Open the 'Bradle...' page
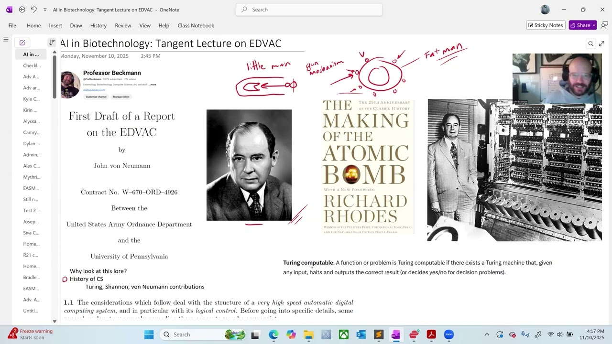612x344 pixels. point(32,277)
